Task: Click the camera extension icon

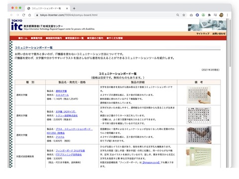Action: [191, 15]
